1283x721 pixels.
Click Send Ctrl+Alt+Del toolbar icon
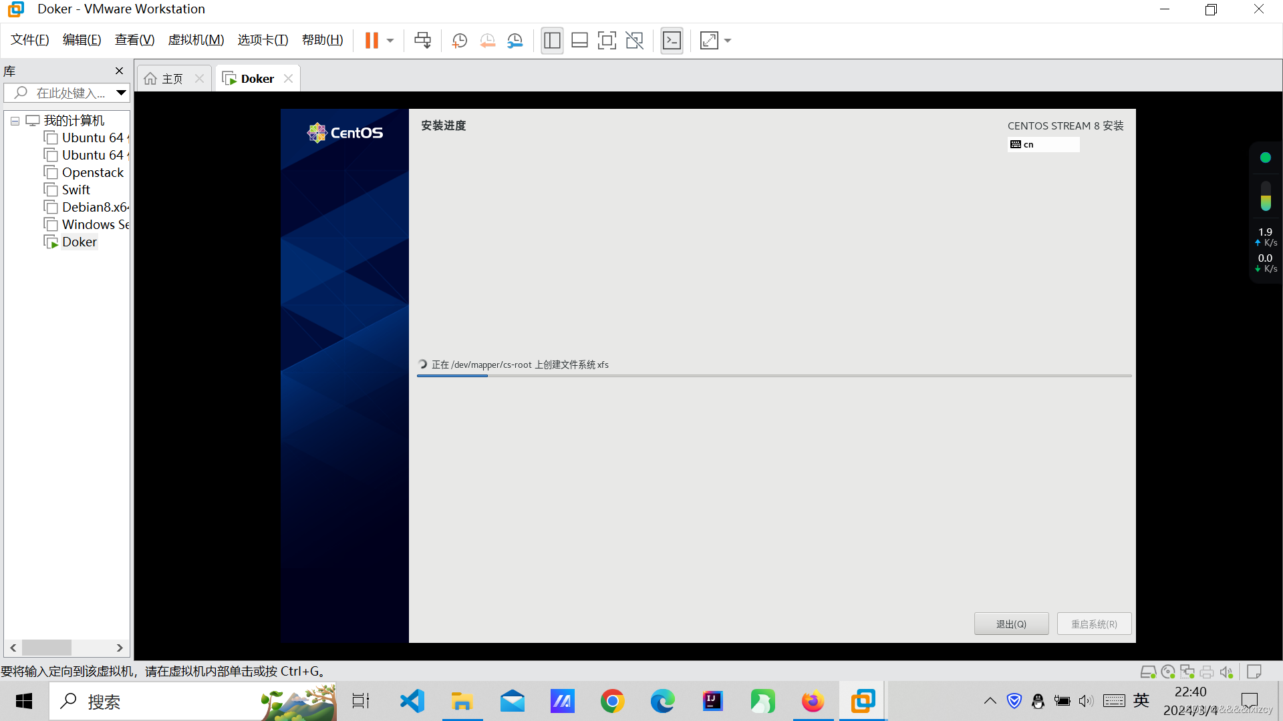[x=422, y=41]
